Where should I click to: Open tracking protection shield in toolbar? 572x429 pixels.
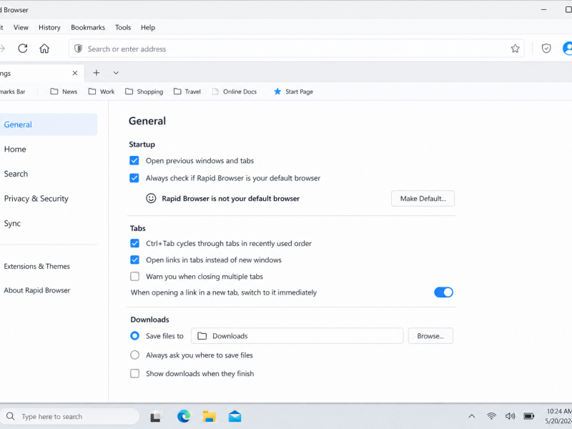(x=546, y=49)
